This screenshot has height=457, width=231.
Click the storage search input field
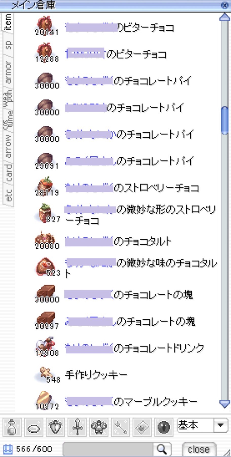108,449
